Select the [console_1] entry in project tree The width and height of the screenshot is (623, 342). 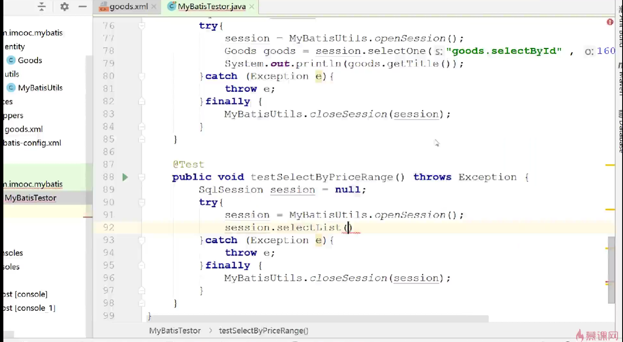pos(29,308)
